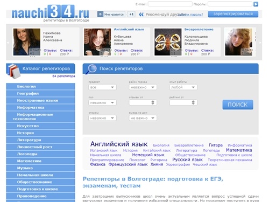Viewport: 269px width, 202px height.
Task: Click the books icon in Каталог репетиторов header
Action: (x=13, y=71)
